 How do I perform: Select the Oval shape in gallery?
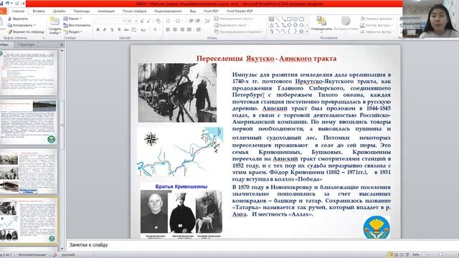(295, 19)
